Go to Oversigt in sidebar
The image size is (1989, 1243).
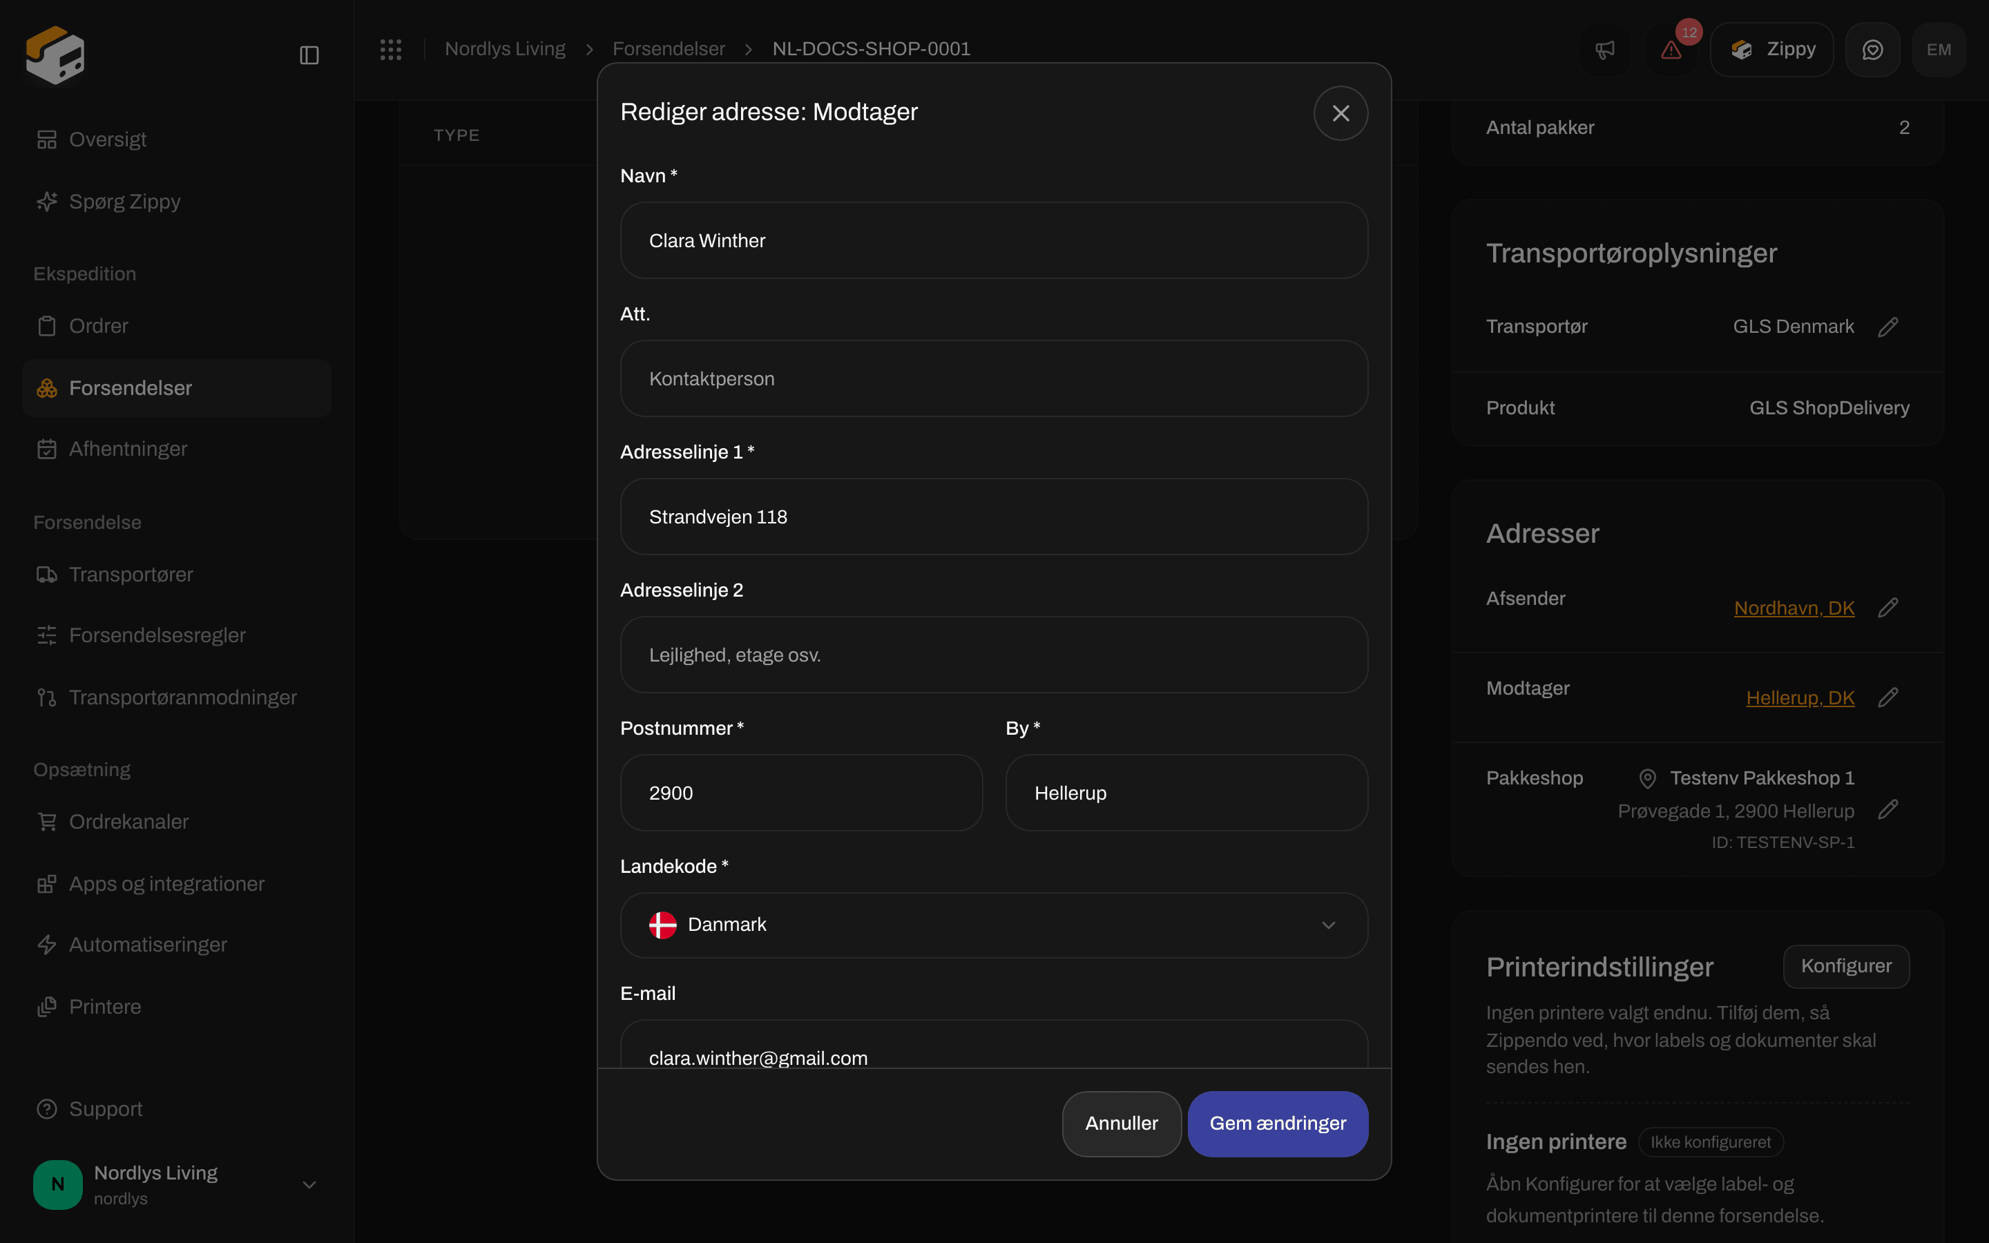click(176, 139)
